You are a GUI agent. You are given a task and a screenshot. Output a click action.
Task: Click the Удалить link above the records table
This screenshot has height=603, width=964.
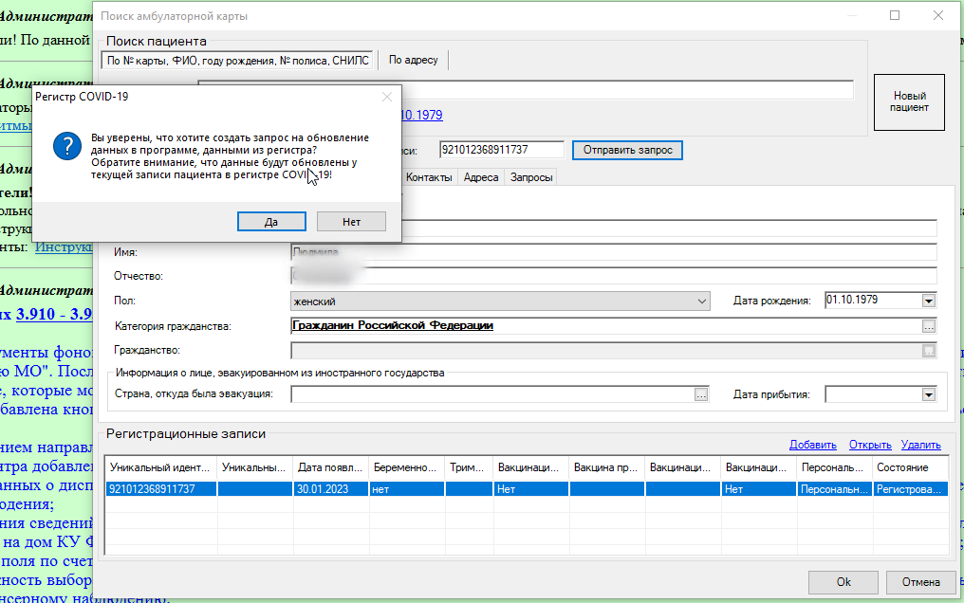click(921, 445)
